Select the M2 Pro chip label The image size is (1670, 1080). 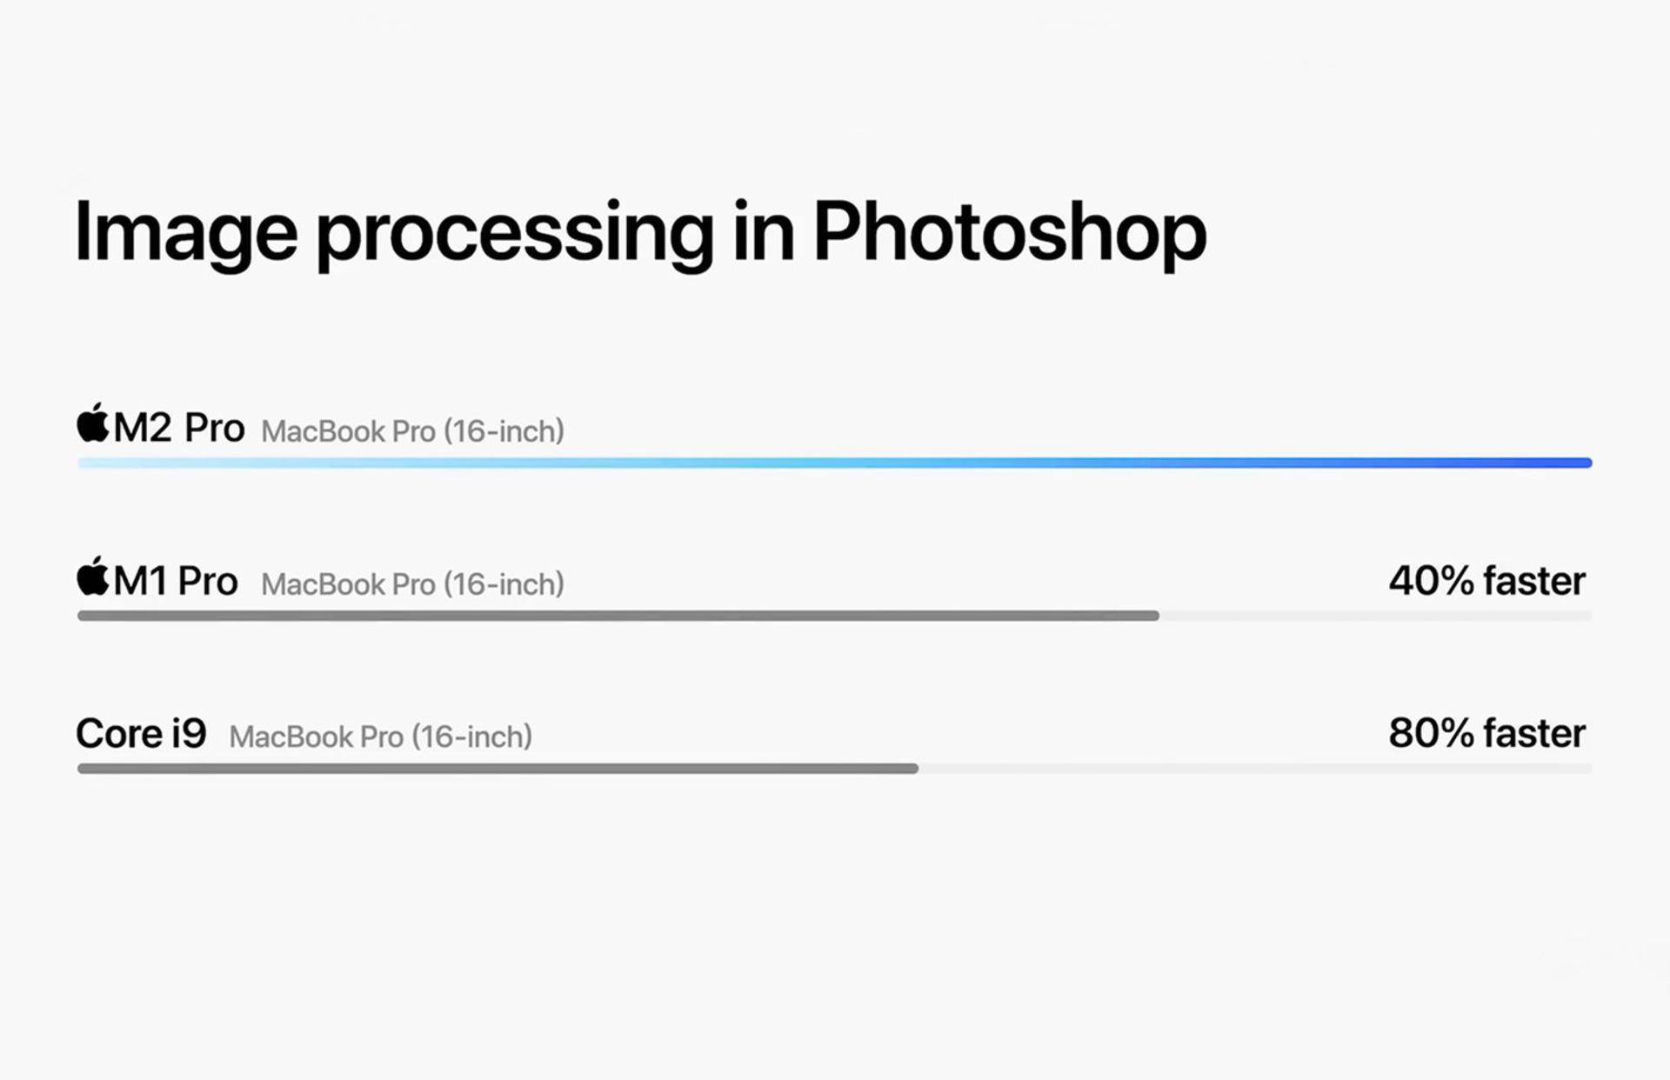[x=178, y=428]
